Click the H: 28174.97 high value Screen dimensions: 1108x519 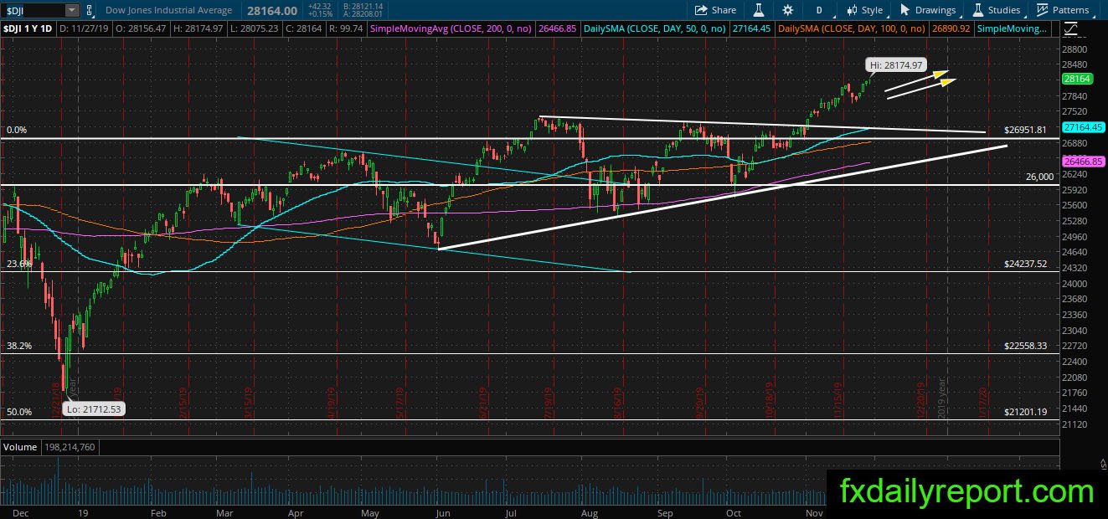(200, 28)
